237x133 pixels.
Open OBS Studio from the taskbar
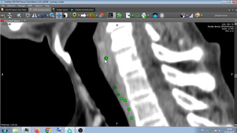tap(80, 130)
